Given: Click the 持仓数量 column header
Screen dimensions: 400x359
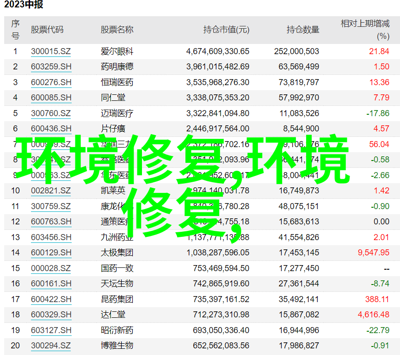Looking at the screenshot, I should (303, 30).
